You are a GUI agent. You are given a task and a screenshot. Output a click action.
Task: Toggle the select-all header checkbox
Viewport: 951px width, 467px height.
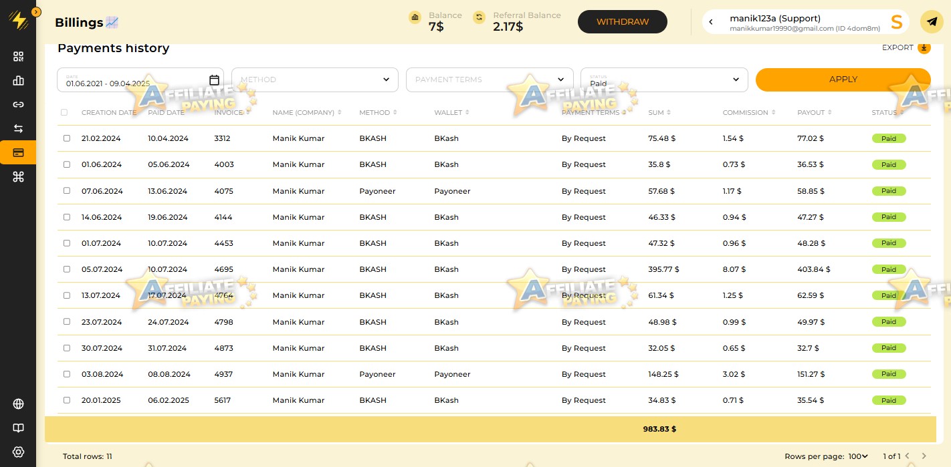(64, 112)
